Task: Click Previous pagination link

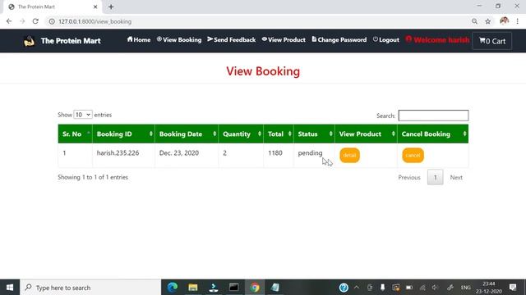Action: (x=409, y=178)
